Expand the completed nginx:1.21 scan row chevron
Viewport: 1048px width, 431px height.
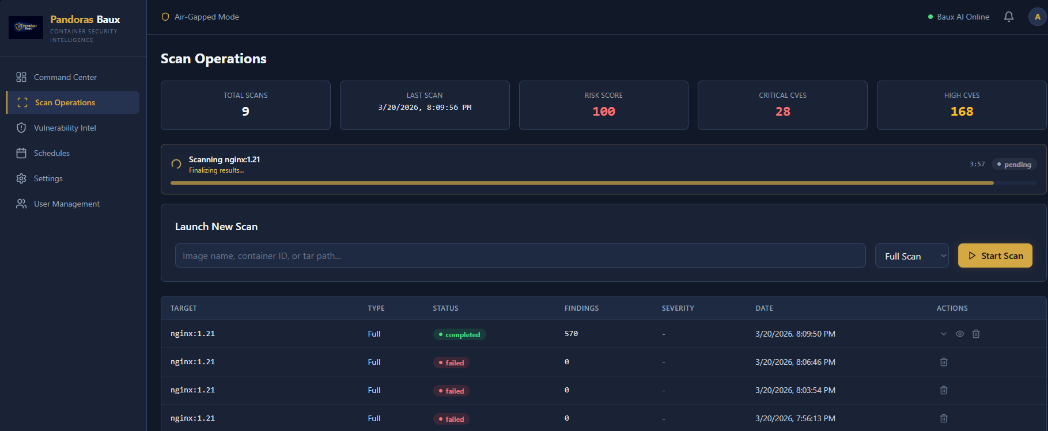[944, 334]
